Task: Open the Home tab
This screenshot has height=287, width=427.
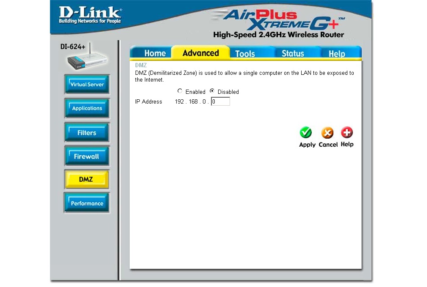Action: coord(155,53)
